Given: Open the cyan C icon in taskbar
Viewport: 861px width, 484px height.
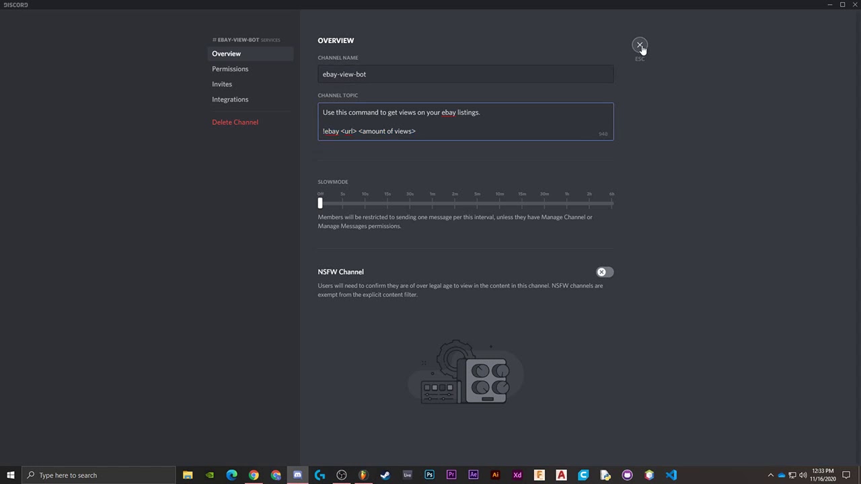Looking at the screenshot, I should (583, 475).
